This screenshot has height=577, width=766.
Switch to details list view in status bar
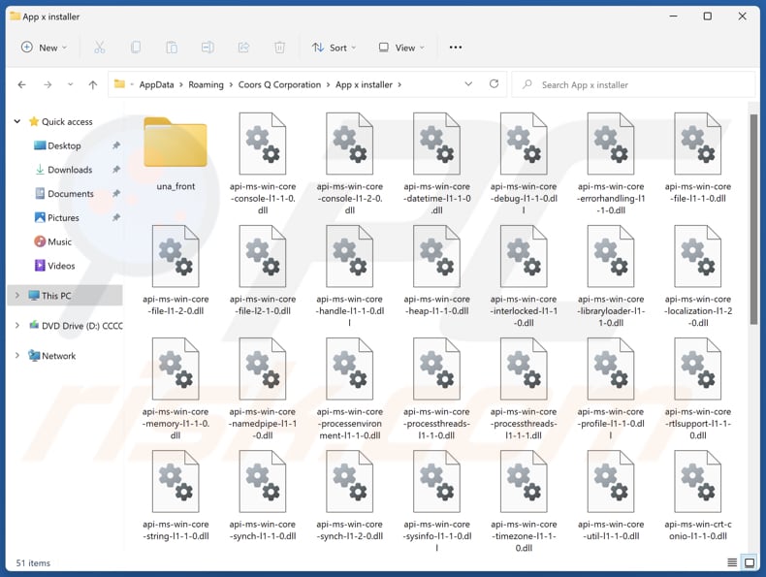tap(732, 562)
